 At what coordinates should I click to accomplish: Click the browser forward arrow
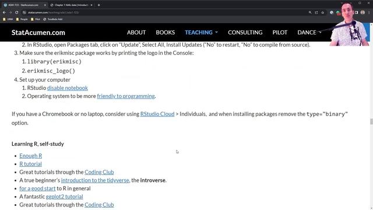(x=10, y=12)
